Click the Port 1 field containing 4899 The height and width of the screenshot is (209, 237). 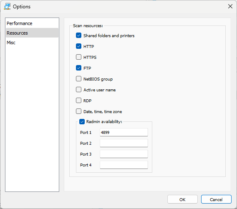pyautogui.click(x=124, y=132)
